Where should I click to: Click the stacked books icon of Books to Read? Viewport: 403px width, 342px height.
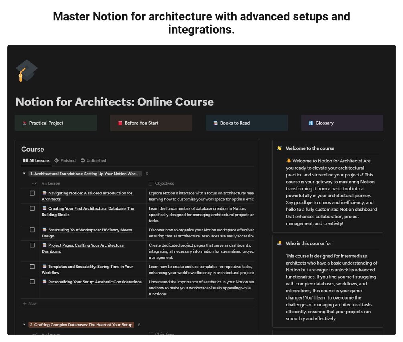pyautogui.click(x=216, y=123)
